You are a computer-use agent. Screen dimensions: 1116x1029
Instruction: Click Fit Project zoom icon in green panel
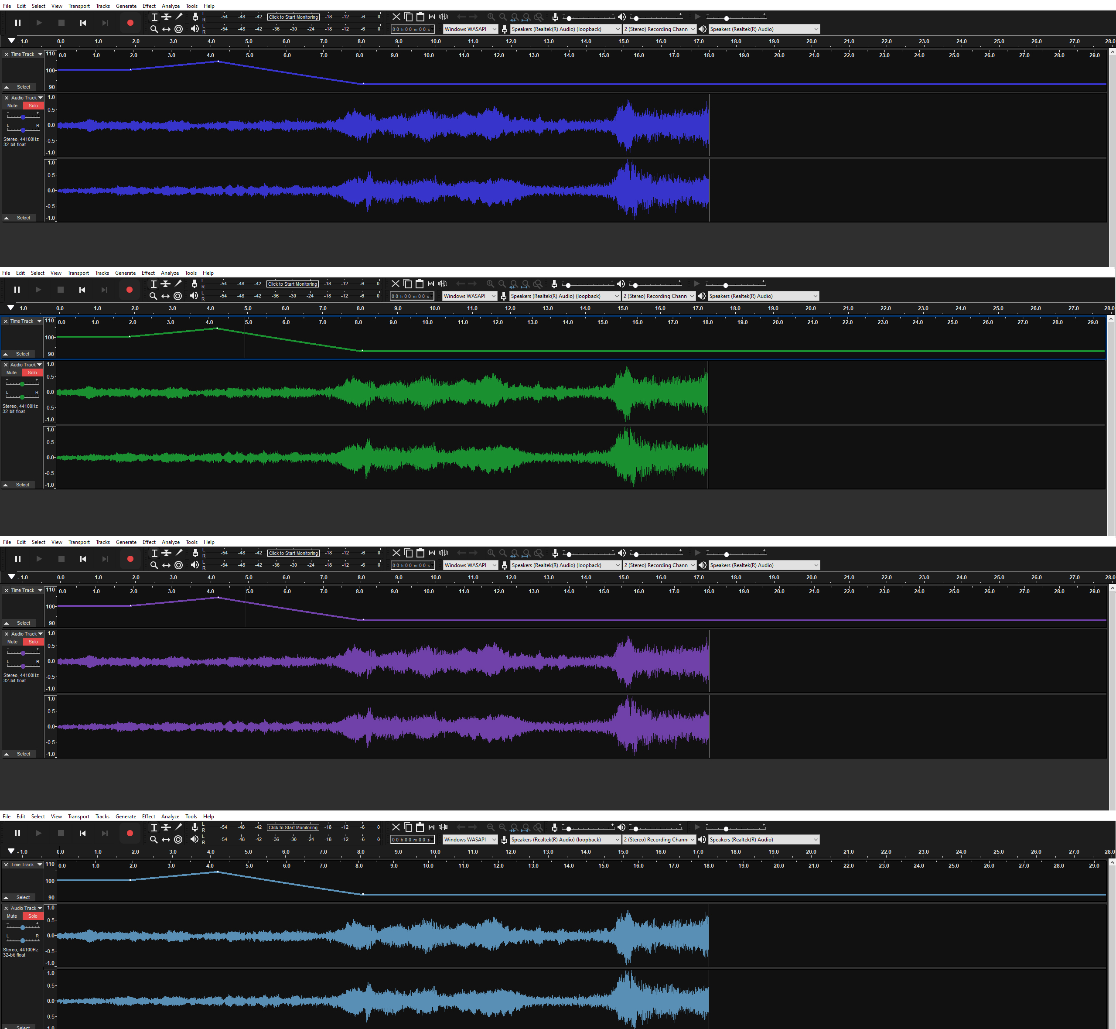click(x=526, y=284)
